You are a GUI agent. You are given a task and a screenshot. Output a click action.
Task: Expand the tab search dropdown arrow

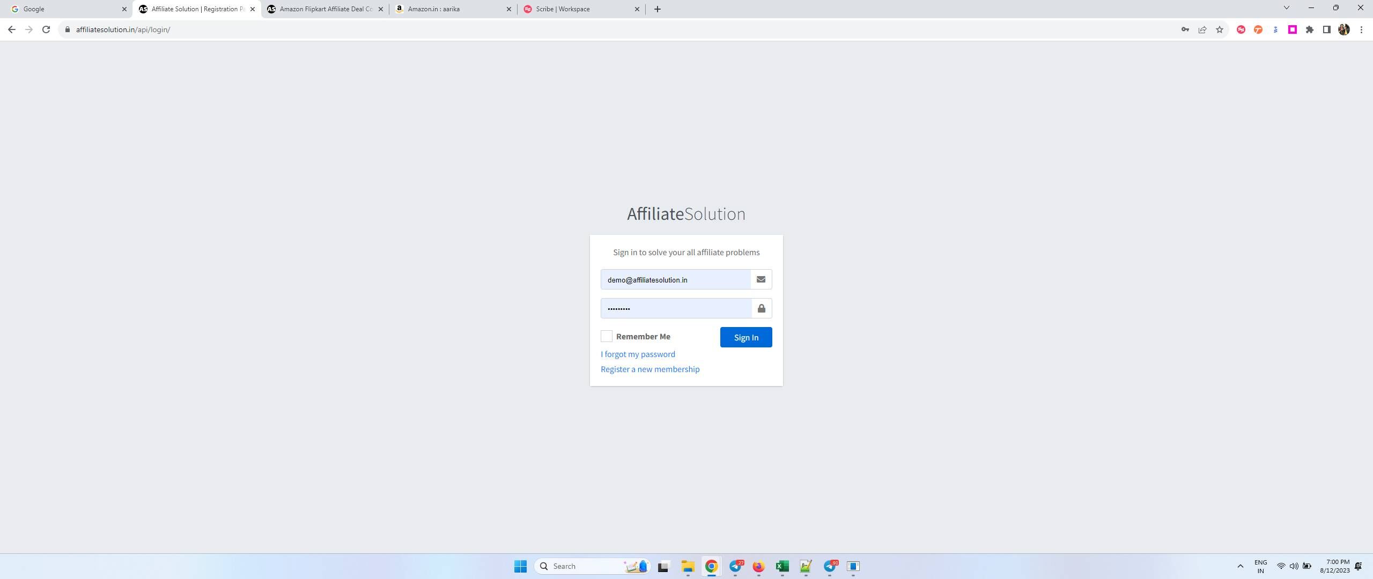[1286, 8]
